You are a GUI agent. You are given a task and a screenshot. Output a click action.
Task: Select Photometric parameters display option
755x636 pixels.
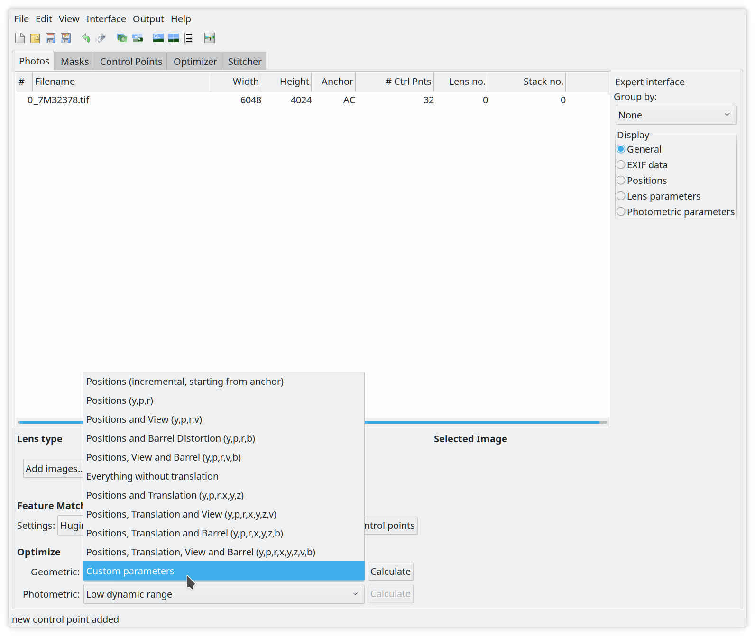pyautogui.click(x=675, y=212)
